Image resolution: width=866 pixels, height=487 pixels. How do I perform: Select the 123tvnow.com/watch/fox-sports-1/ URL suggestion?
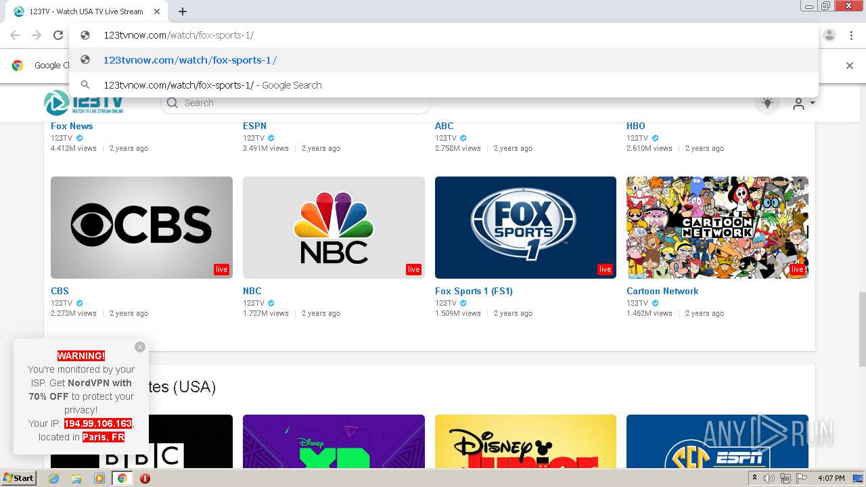pyautogui.click(x=444, y=60)
